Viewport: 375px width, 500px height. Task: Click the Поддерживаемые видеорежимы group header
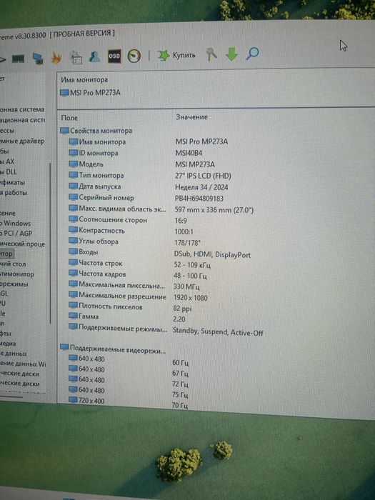pyautogui.click(x=113, y=349)
